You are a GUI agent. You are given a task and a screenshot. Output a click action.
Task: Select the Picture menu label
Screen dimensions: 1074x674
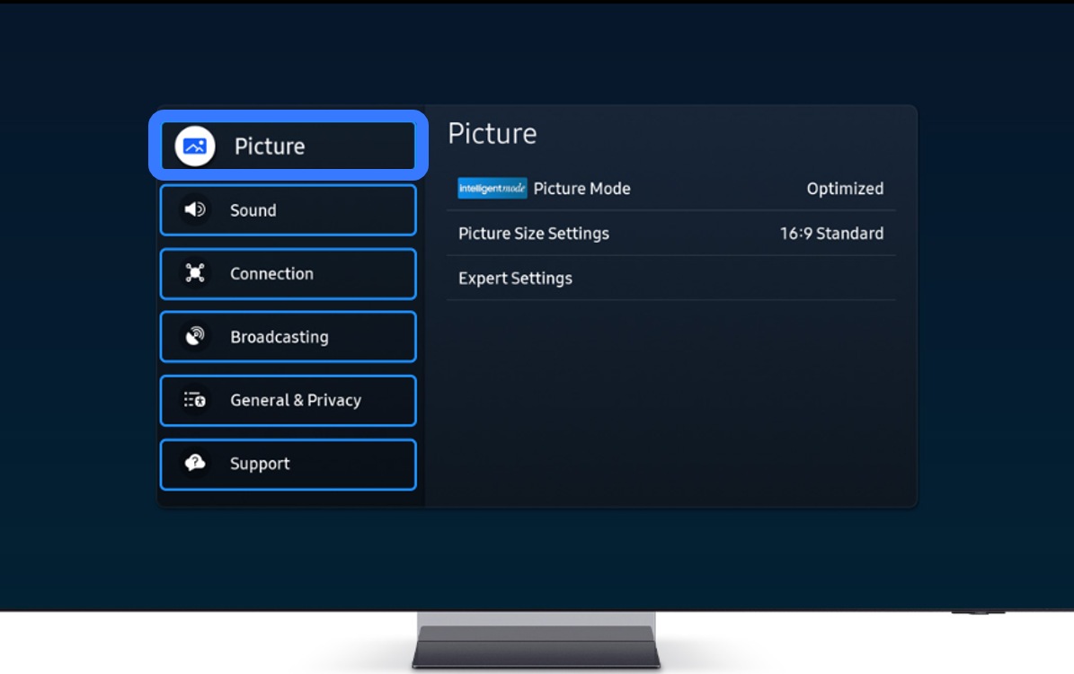[270, 146]
